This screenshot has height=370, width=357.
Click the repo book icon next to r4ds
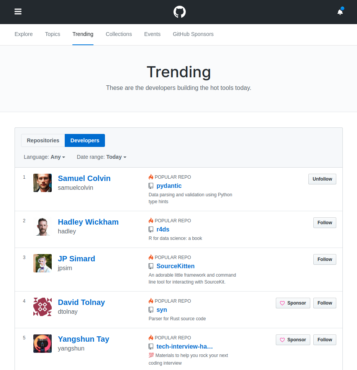pyautogui.click(x=151, y=229)
